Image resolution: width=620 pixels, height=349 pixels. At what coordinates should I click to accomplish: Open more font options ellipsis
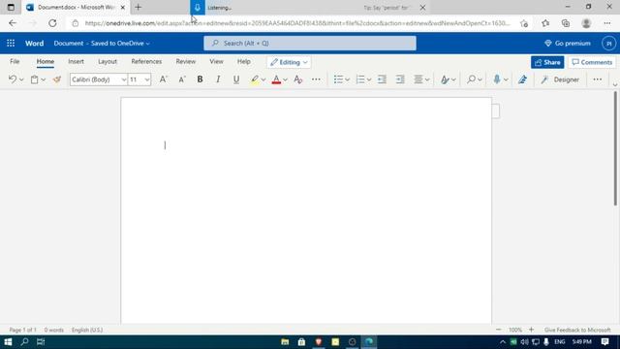[x=316, y=79]
